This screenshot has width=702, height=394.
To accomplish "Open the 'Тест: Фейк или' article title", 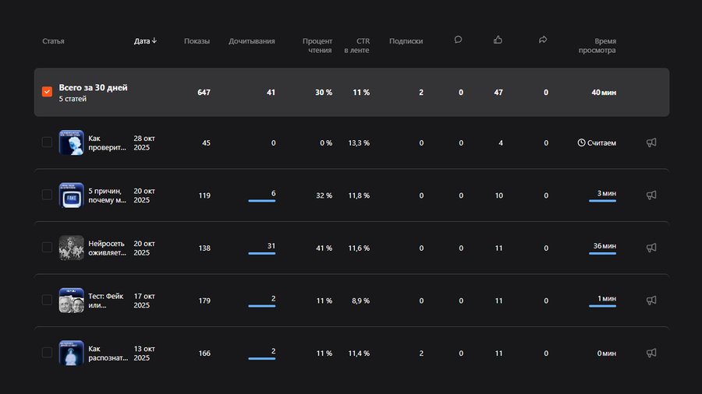I will pyautogui.click(x=108, y=301).
